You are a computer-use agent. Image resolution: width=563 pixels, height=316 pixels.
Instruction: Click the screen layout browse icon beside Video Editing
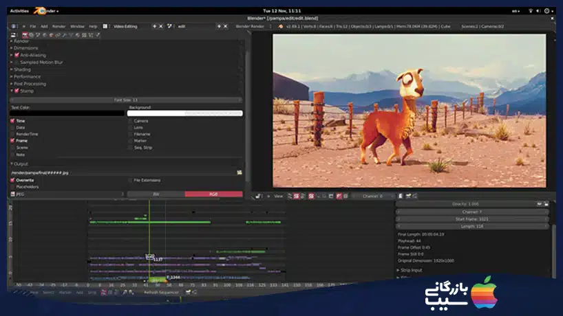pos(105,26)
